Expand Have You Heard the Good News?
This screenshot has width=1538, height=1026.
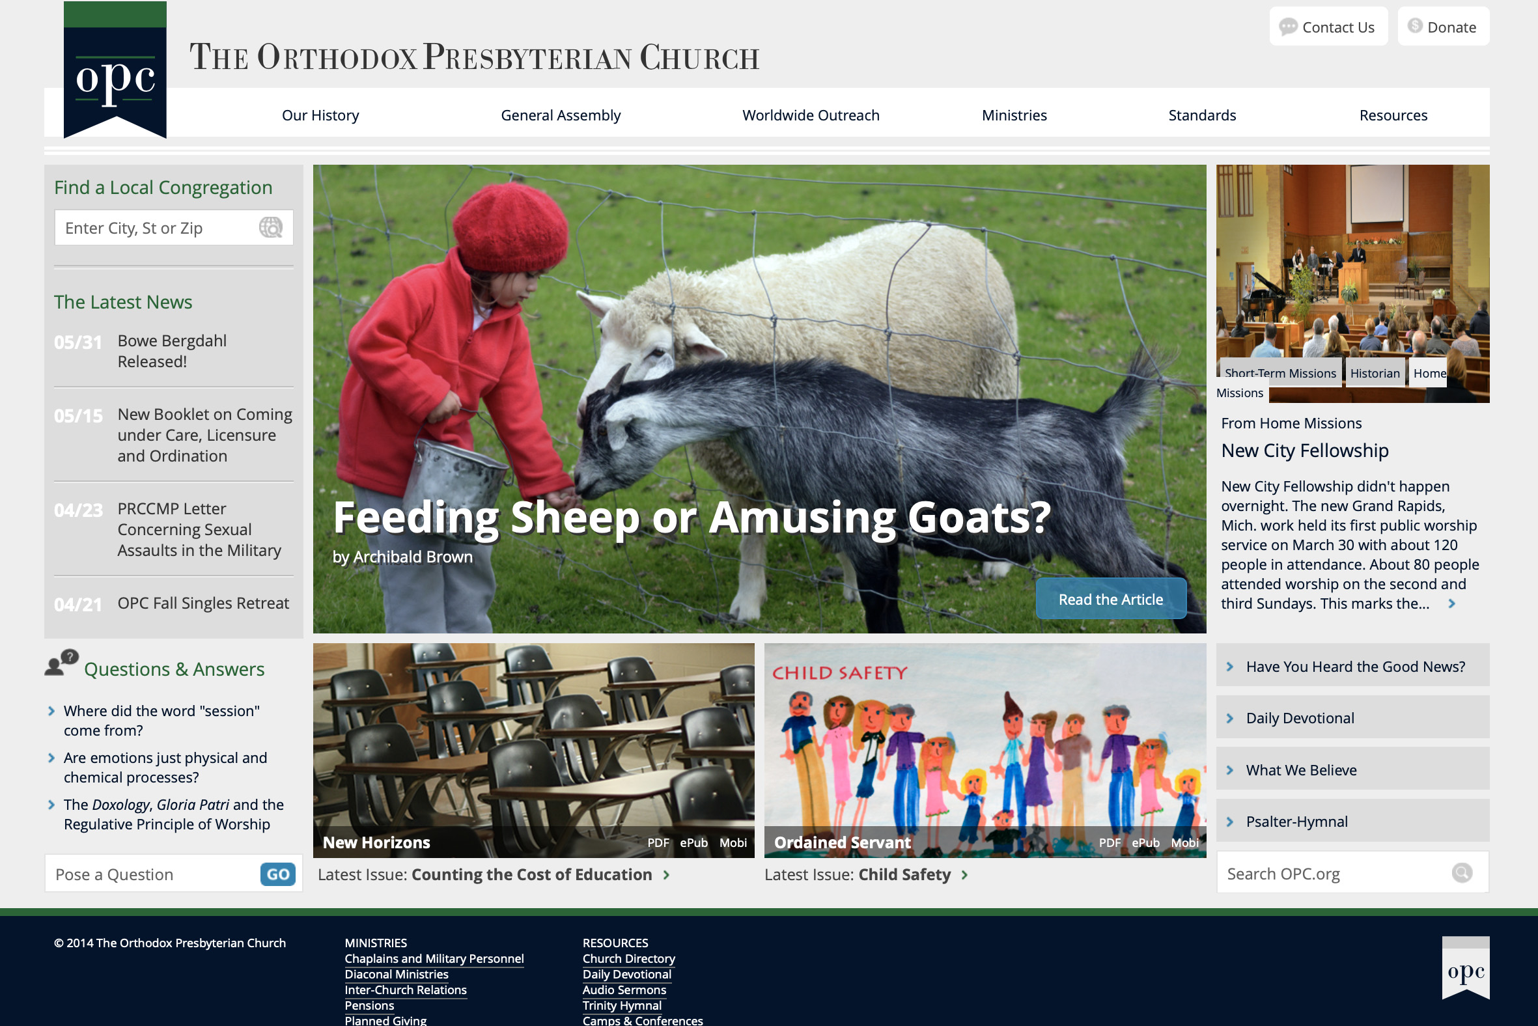(1352, 666)
